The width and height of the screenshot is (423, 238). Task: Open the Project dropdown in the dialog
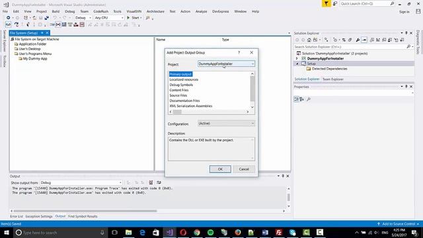tap(226, 64)
